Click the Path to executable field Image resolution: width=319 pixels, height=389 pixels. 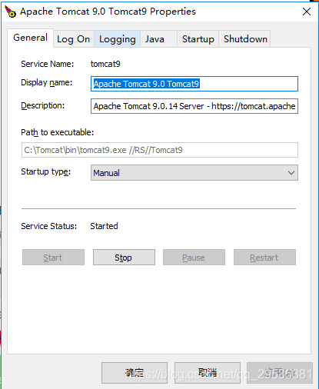[x=160, y=150]
